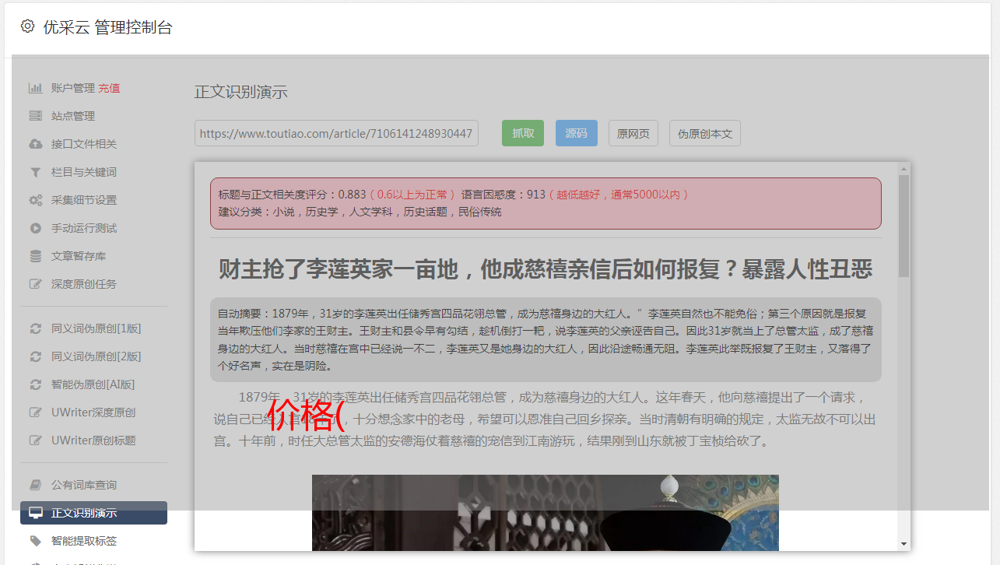Click the article photo thumbnail

click(x=546, y=513)
